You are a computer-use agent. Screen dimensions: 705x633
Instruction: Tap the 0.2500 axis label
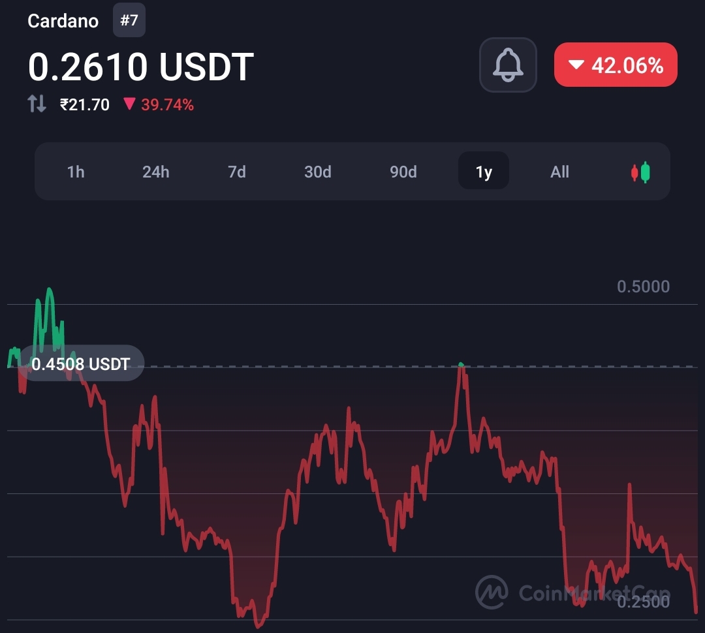[x=644, y=602]
